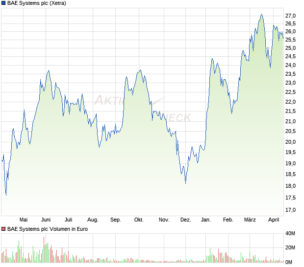Click the 'Sep.' month label
The height and width of the screenshot is (267, 304).
(116, 220)
